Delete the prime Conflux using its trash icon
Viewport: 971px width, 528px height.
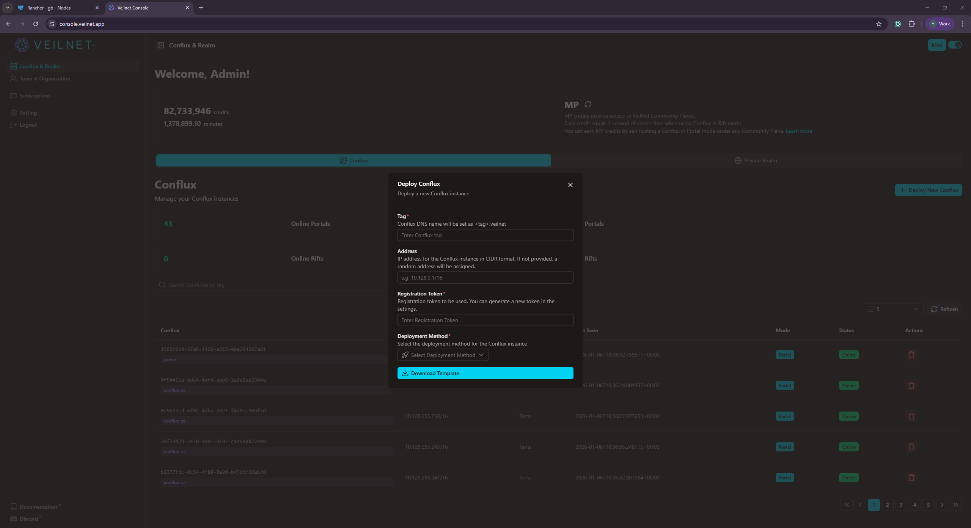pyautogui.click(x=911, y=354)
